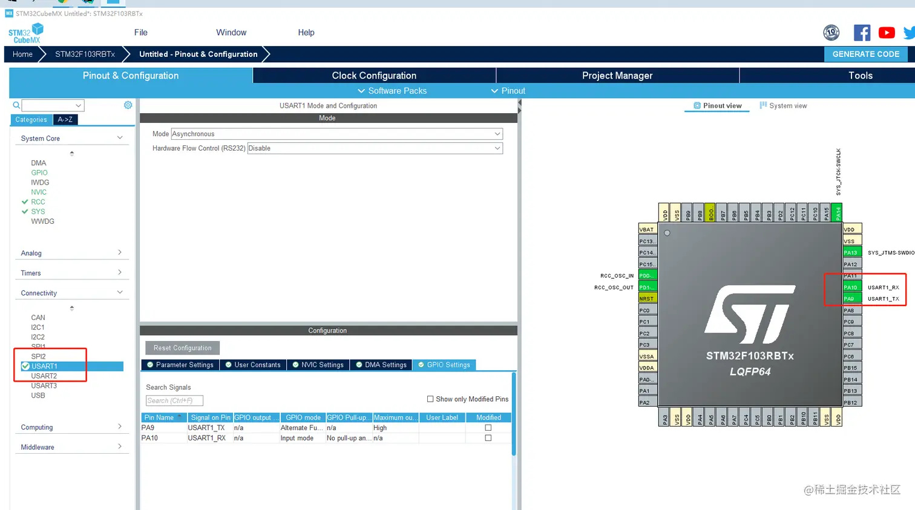This screenshot has height=510, width=915.
Task: Select CAN in the Connectivity list
Action: point(38,318)
